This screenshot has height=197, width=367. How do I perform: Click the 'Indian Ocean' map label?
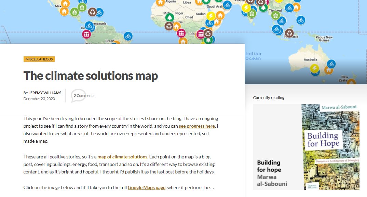(253, 56)
